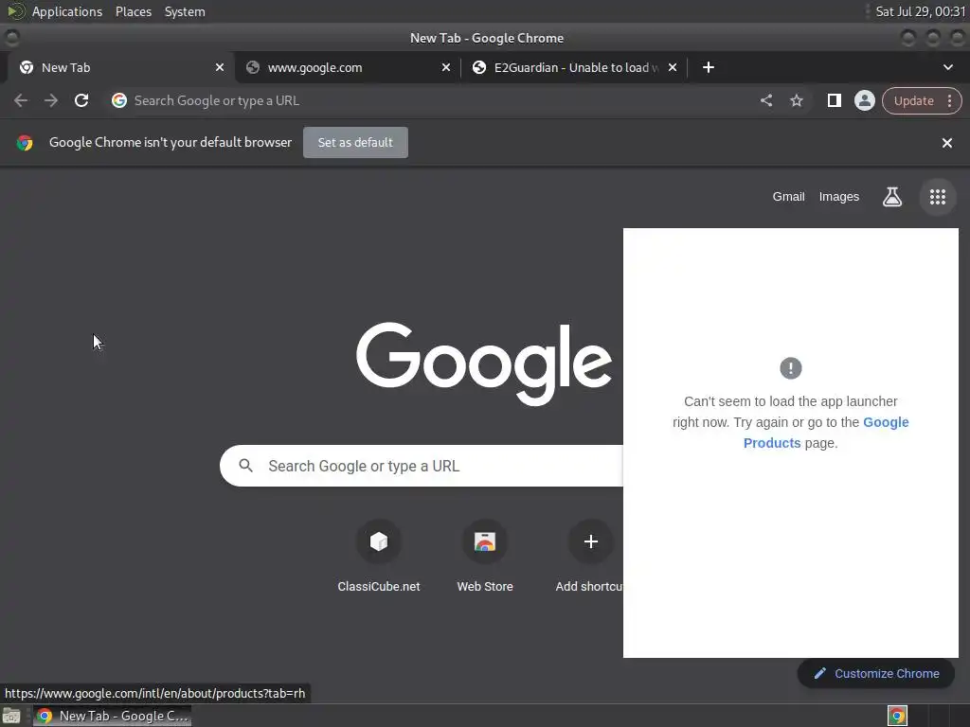Click New Tab - Google Chrome taskbar entry
The height and width of the screenshot is (727, 970).
(x=113, y=716)
